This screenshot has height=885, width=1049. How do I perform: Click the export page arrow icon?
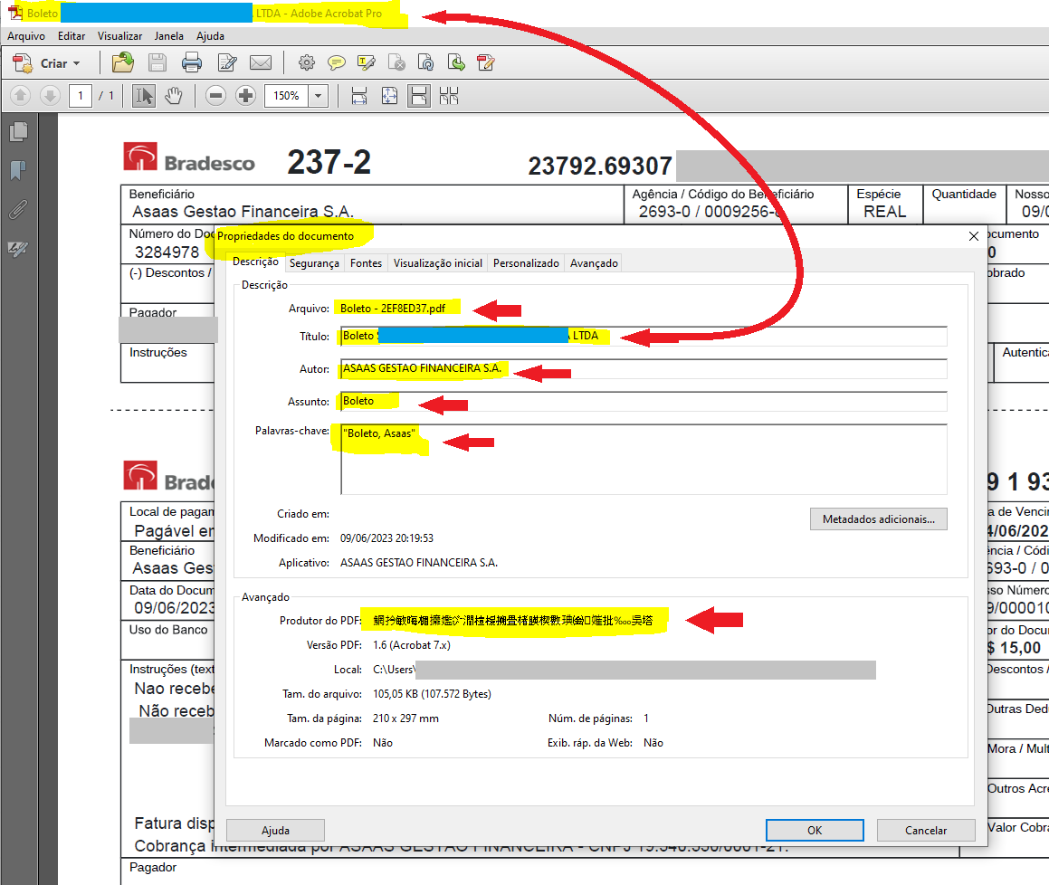(x=456, y=62)
